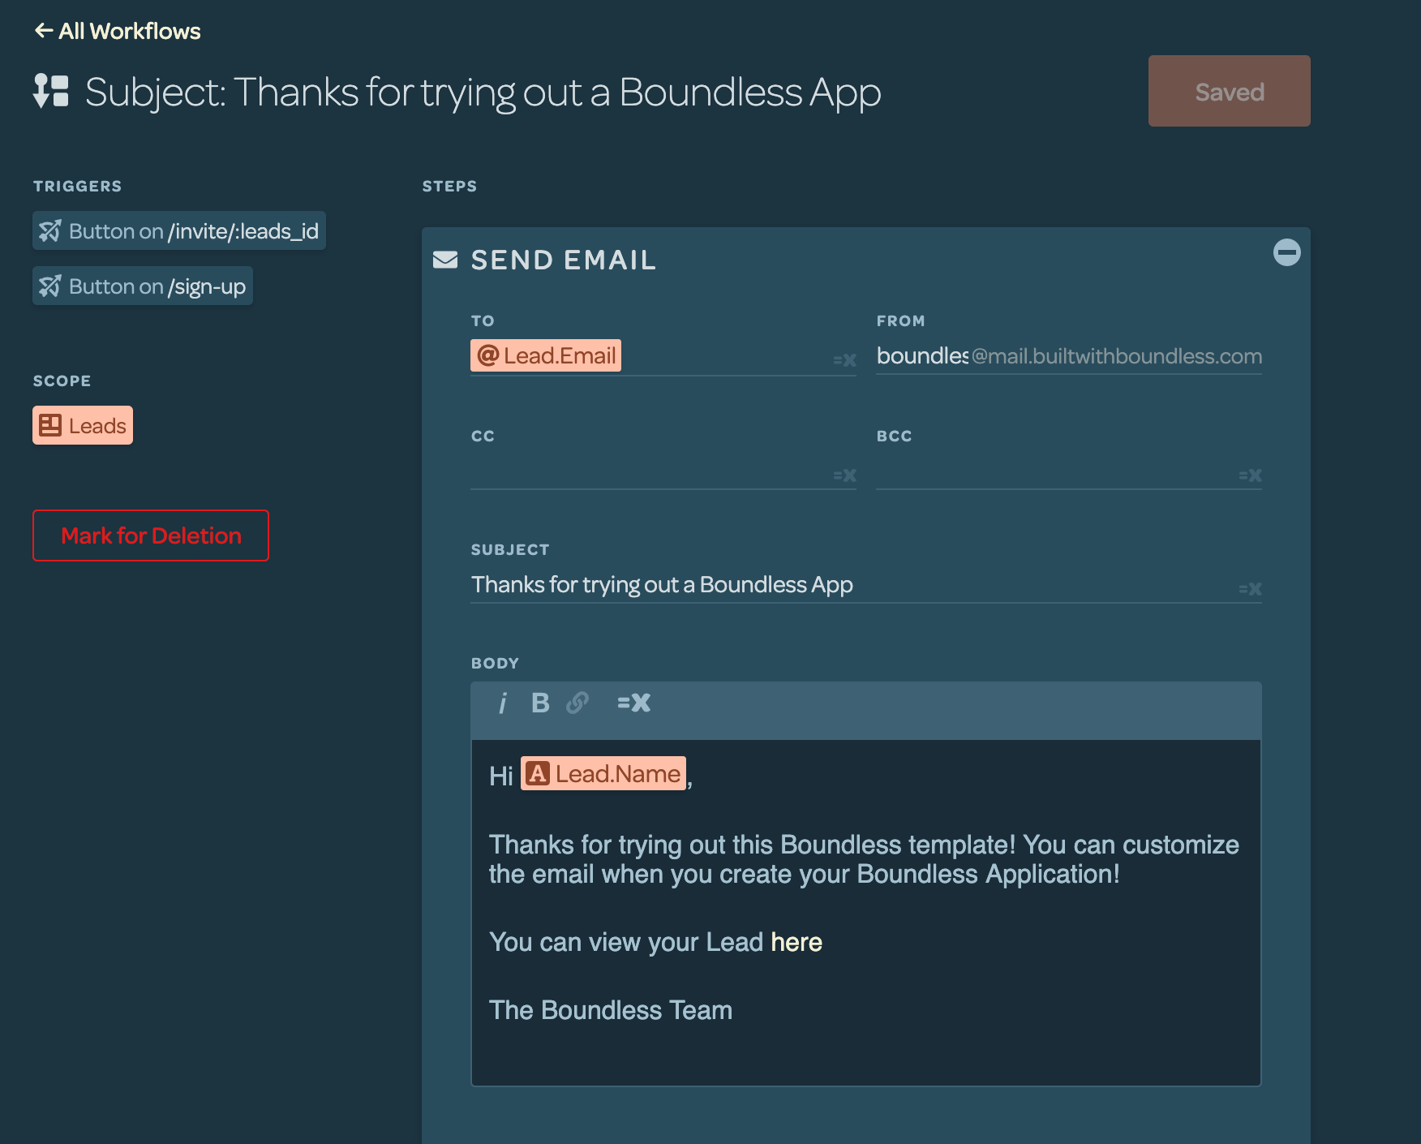
Task: Click the workflow icon beside title
Action: pos(51,91)
